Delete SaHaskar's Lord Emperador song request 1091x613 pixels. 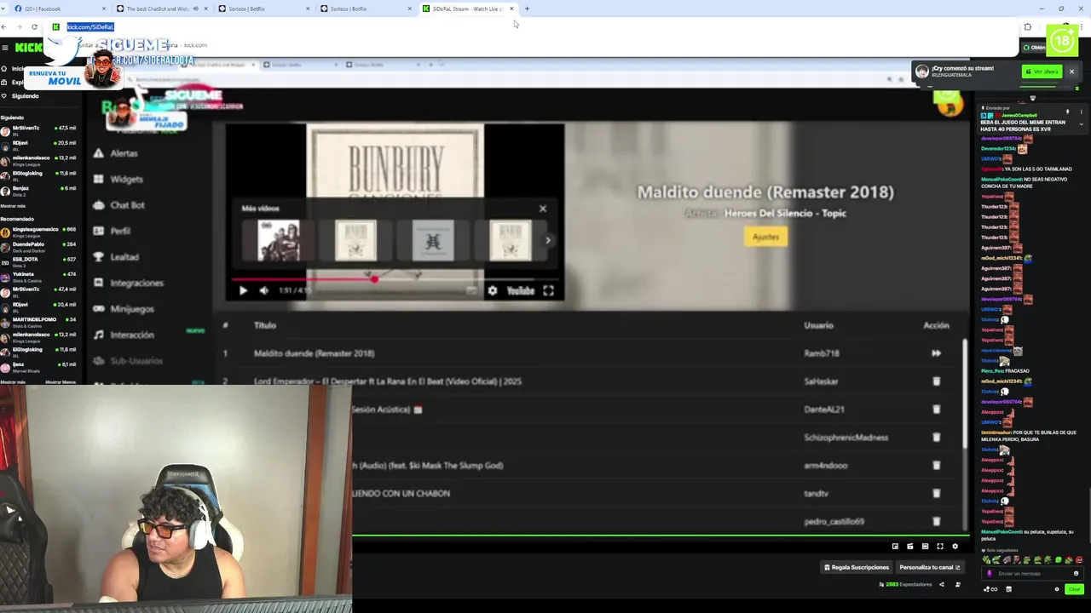click(936, 381)
